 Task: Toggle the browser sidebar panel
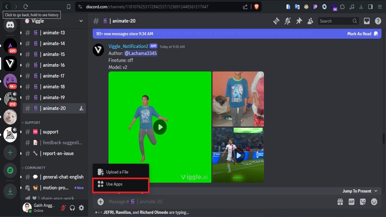pos(370,7)
